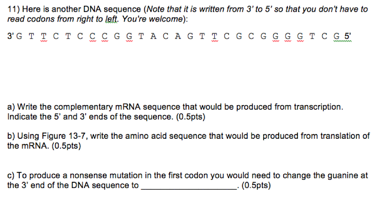Click the (0.5pts) text ending part c

coord(256,185)
